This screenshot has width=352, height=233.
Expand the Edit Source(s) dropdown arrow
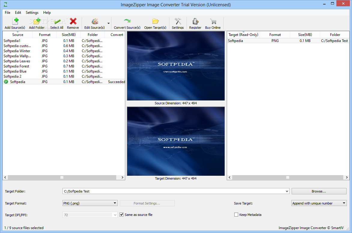[108, 23]
